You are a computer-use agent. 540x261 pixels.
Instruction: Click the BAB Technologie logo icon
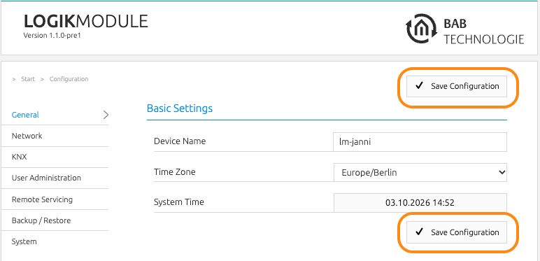click(x=422, y=29)
